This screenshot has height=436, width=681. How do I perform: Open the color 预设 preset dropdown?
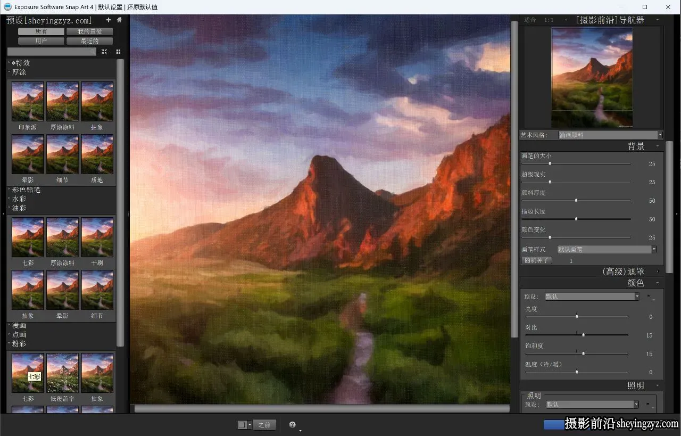[x=592, y=297]
